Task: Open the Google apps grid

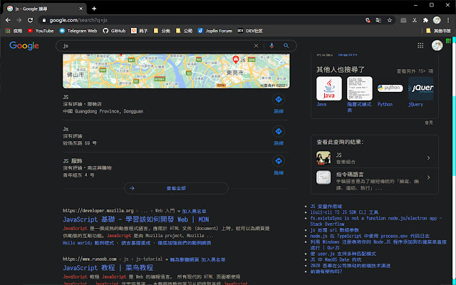Action: [x=419, y=46]
